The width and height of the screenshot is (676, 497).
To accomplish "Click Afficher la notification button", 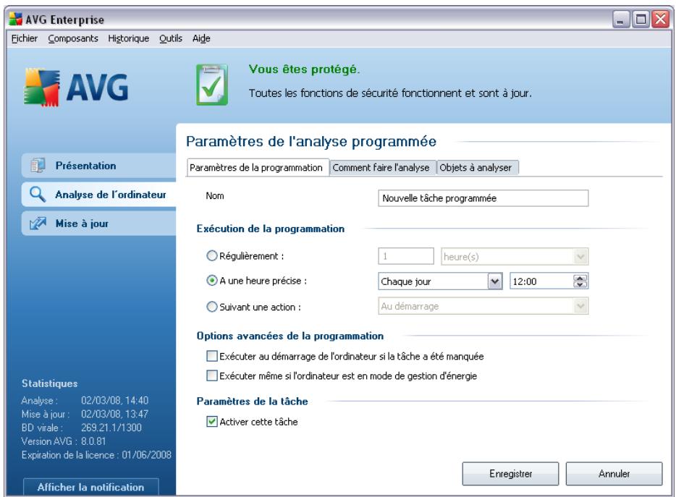I will click(x=91, y=487).
